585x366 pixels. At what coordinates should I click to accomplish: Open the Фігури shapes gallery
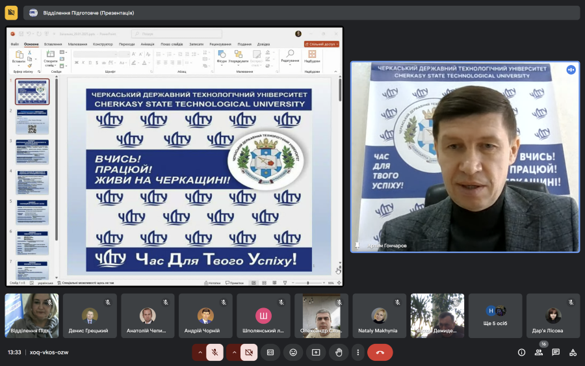click(x=222, y=57)
